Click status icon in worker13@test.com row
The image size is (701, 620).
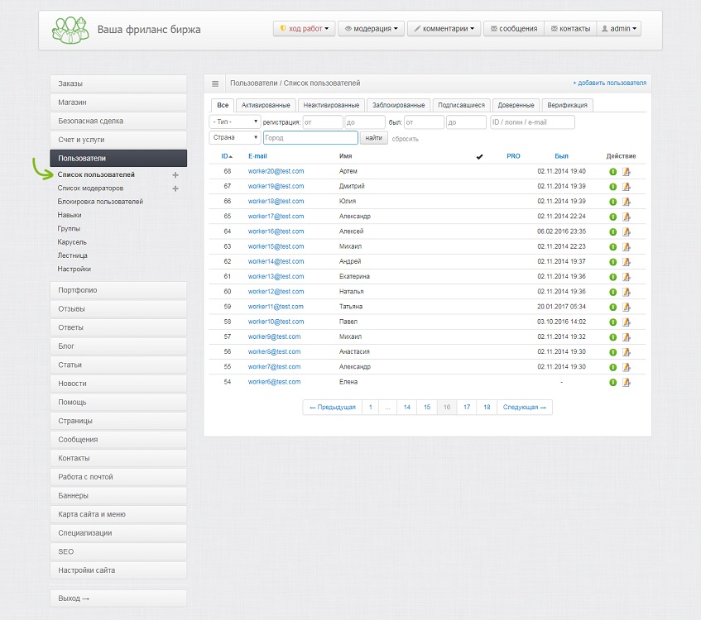(x=613, y=277)
